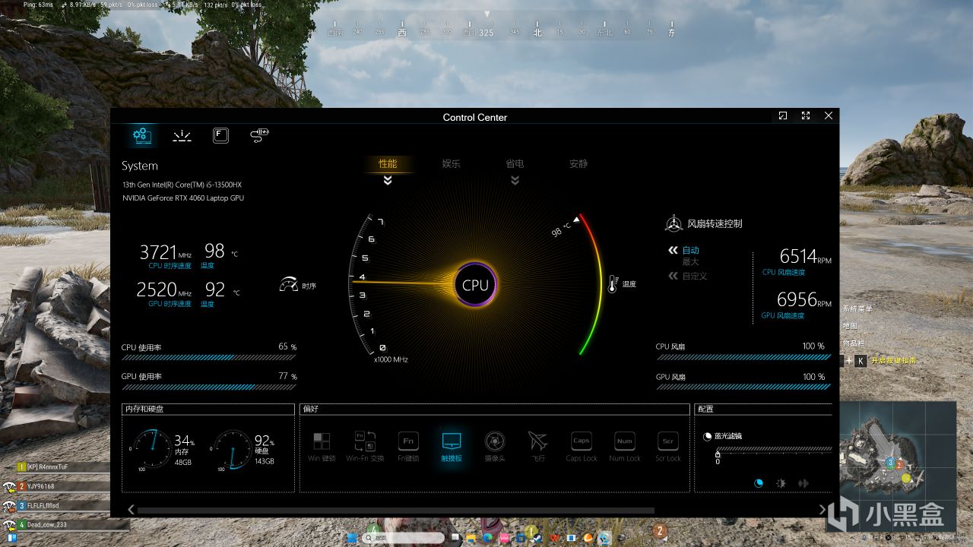Click the text '13th Gen Intel(R) Core(TM) i5-13500HX'
The height and width of the screenshot is (547, 973).
click(182, 185)
